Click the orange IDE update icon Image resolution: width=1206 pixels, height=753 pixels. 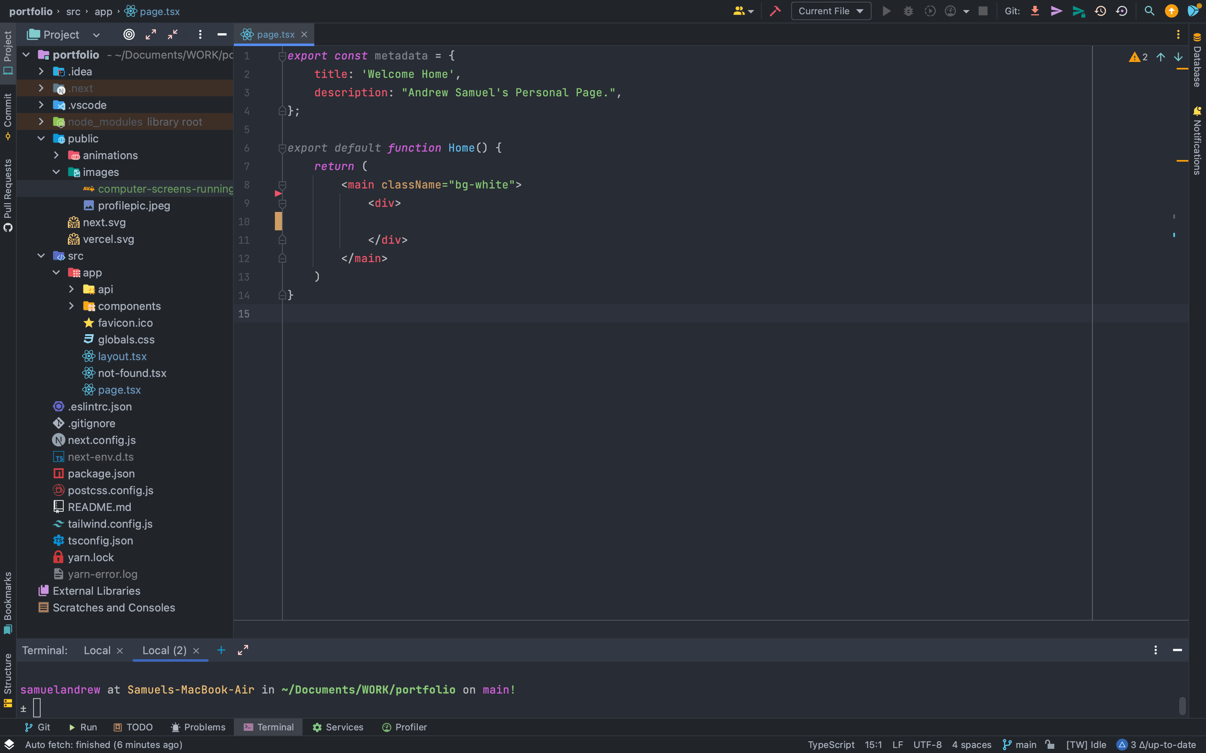coord(1172,11)
